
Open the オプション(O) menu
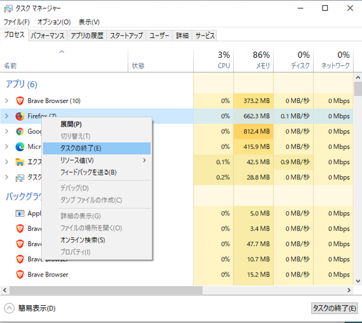(54, 22)
